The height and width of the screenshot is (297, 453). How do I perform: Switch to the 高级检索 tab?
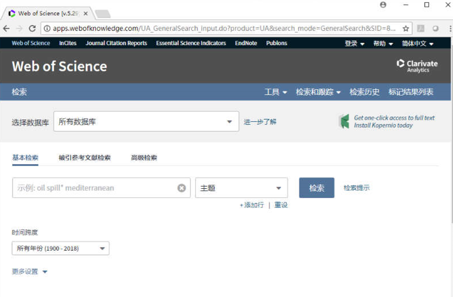(144, 158)
